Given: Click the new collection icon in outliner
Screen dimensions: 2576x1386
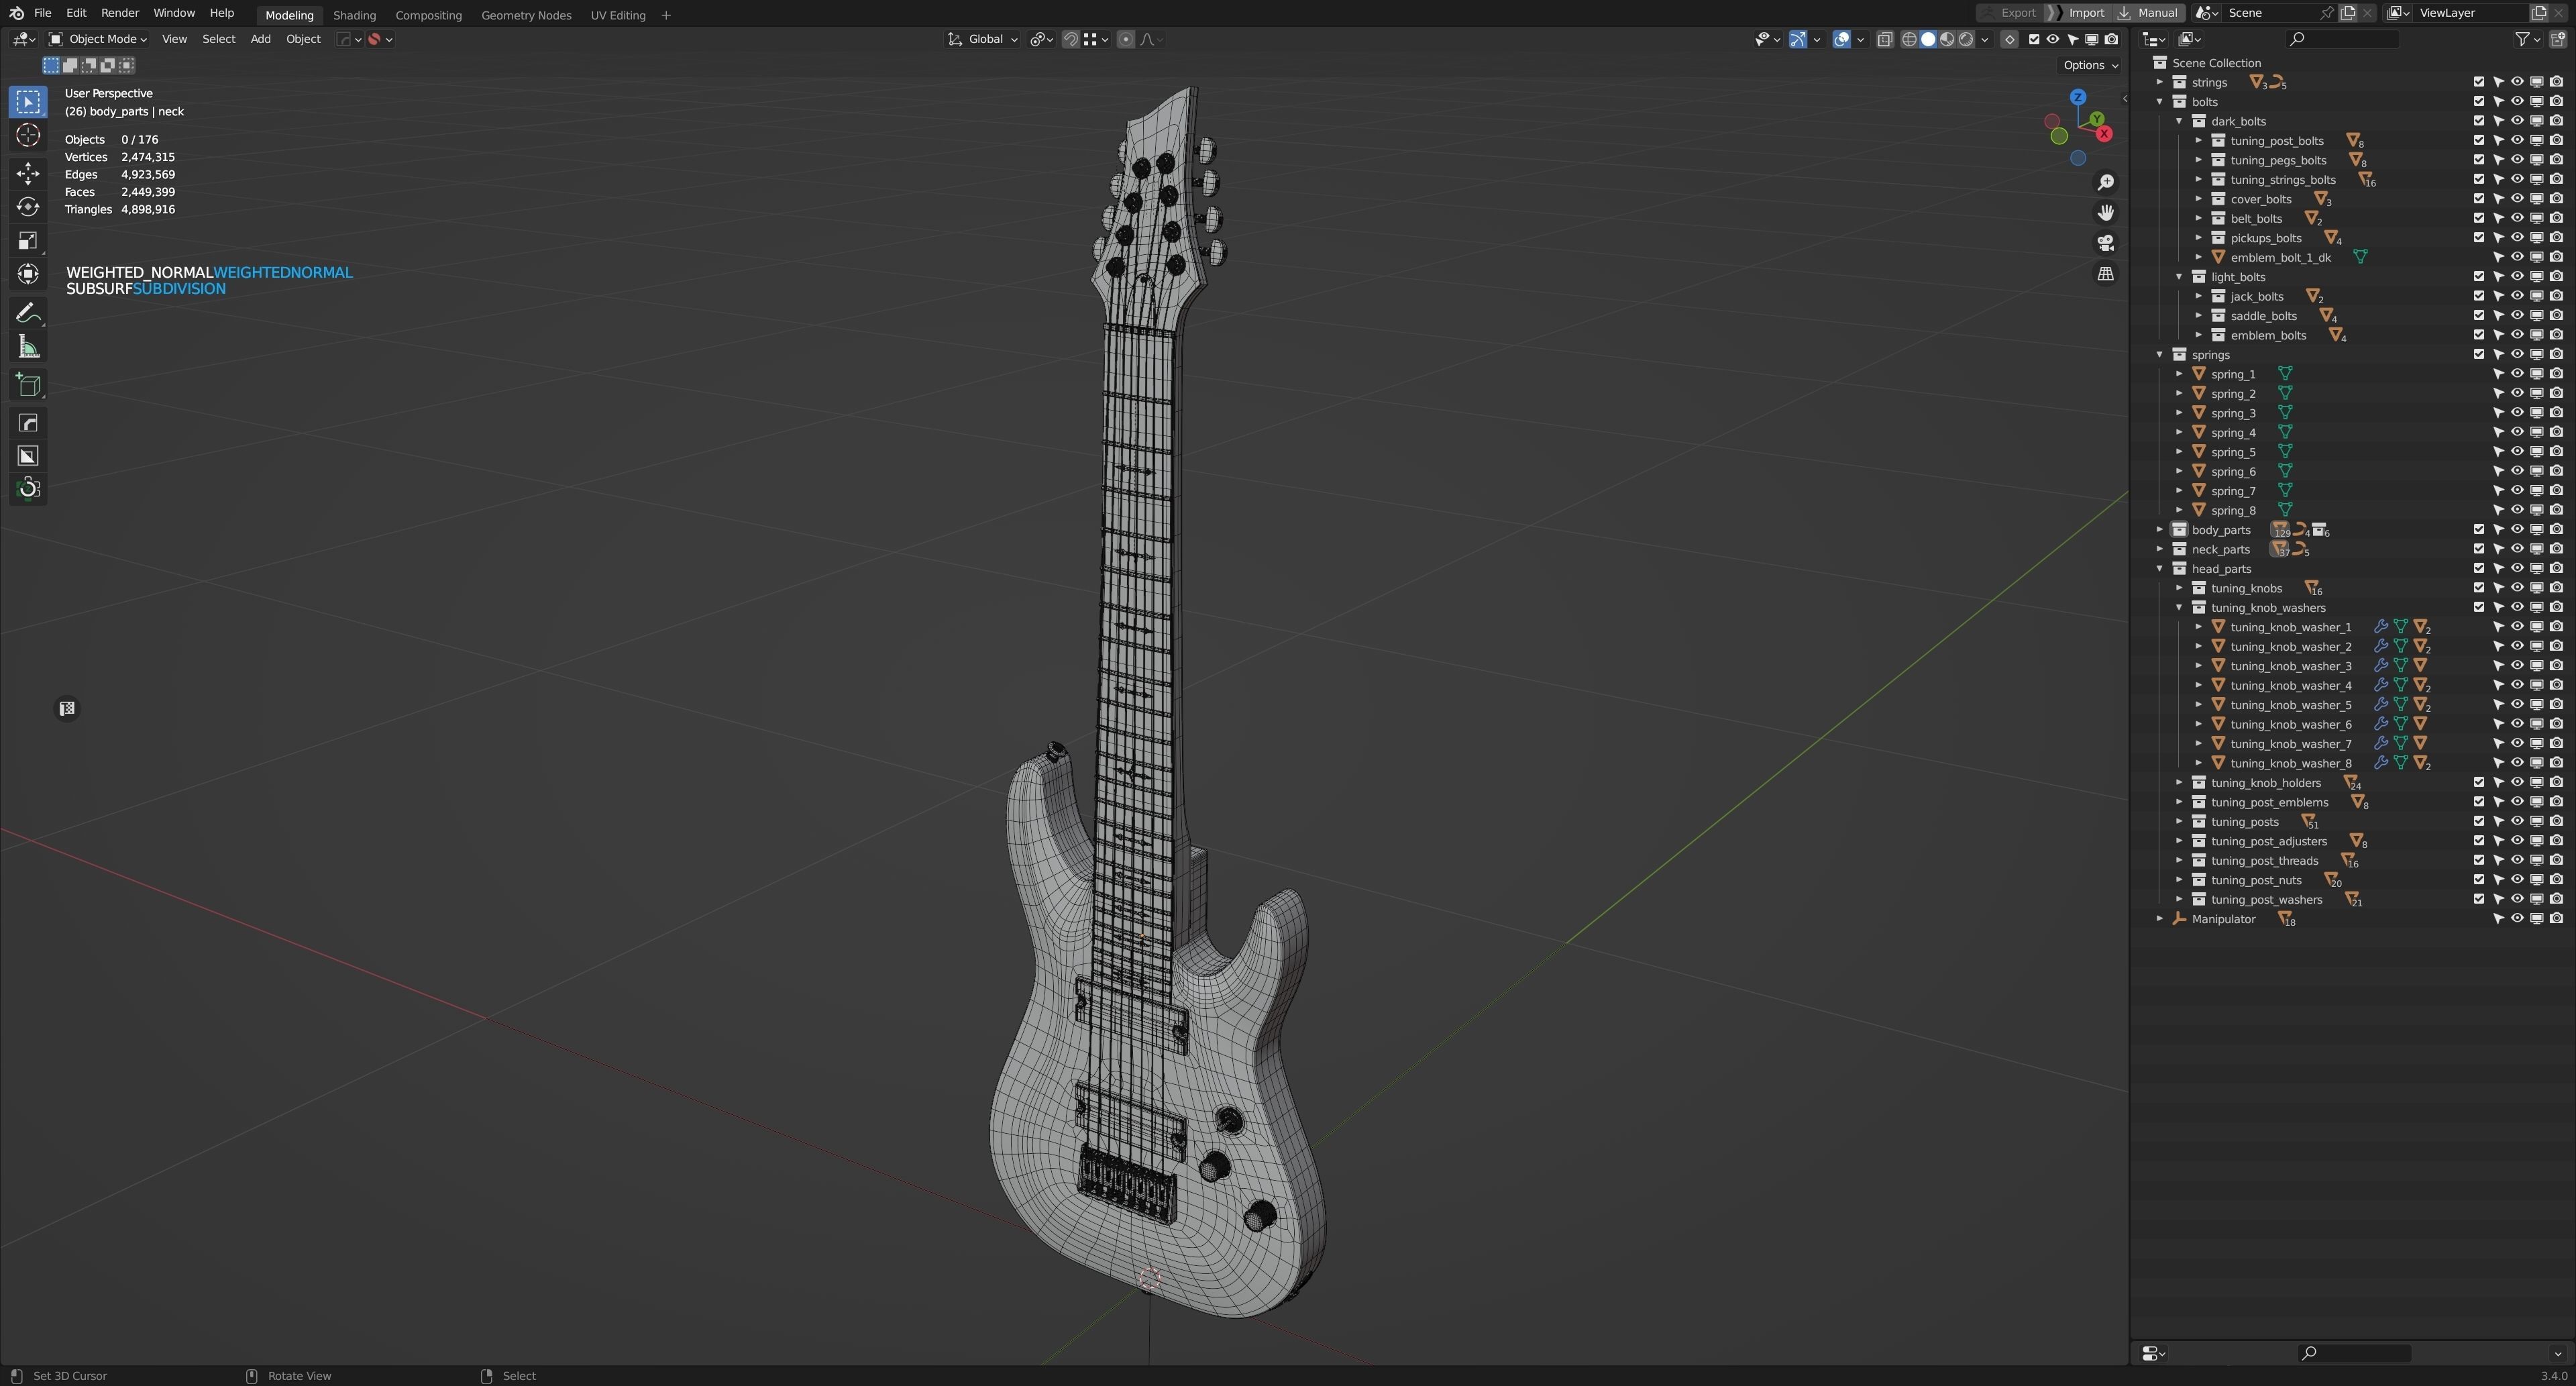Looking at the screenshot, I should (x=2558, y=39).
